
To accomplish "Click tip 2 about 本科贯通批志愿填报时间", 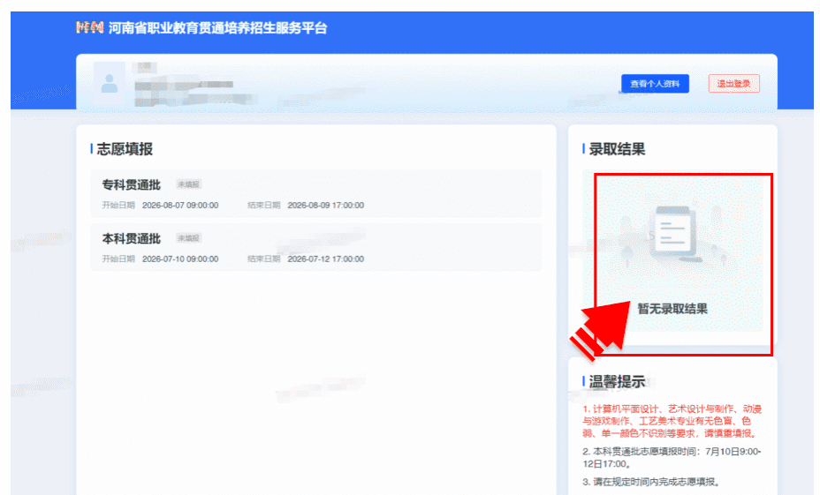I will pyautogui.click(x=672, y=457).
